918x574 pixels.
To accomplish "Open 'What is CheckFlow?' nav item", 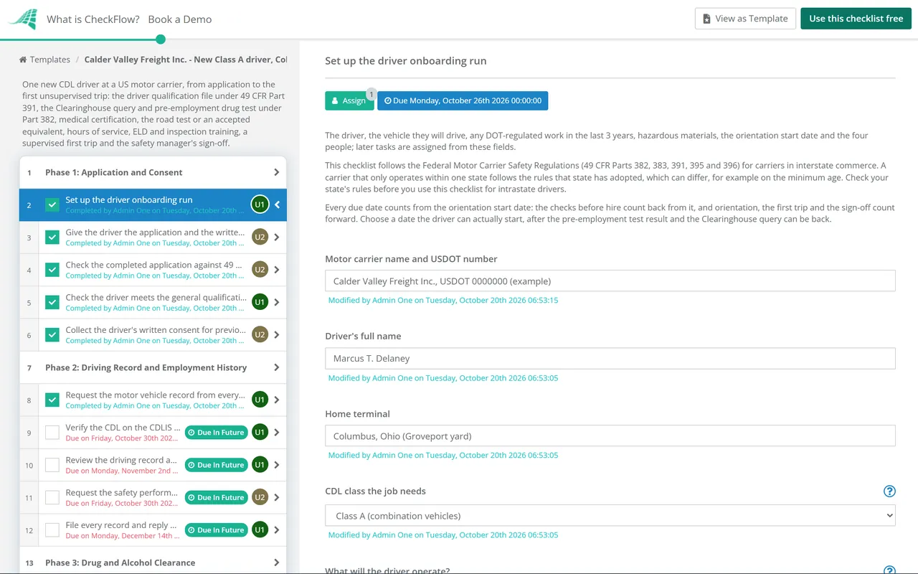I will [x=93, y=19].
